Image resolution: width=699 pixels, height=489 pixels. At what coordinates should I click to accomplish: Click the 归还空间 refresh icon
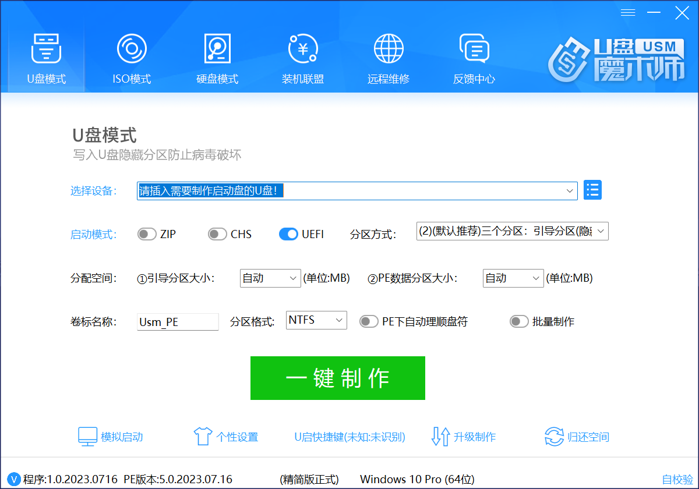553,437
